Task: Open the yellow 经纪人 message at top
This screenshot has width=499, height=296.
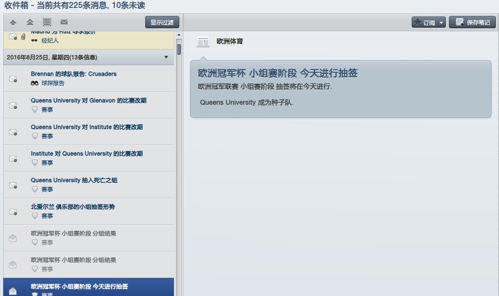Action: (80, 38)
